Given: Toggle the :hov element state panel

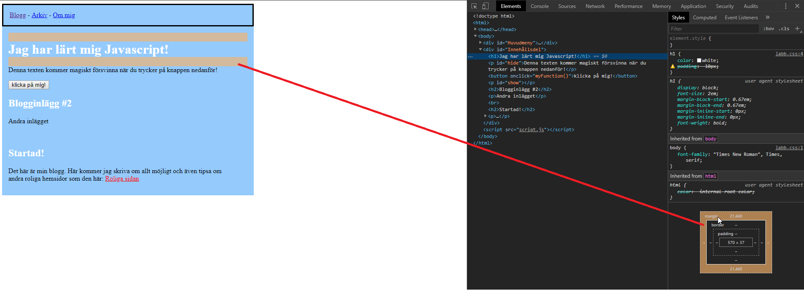Looking at the screenshot, I should pos(769,29).
